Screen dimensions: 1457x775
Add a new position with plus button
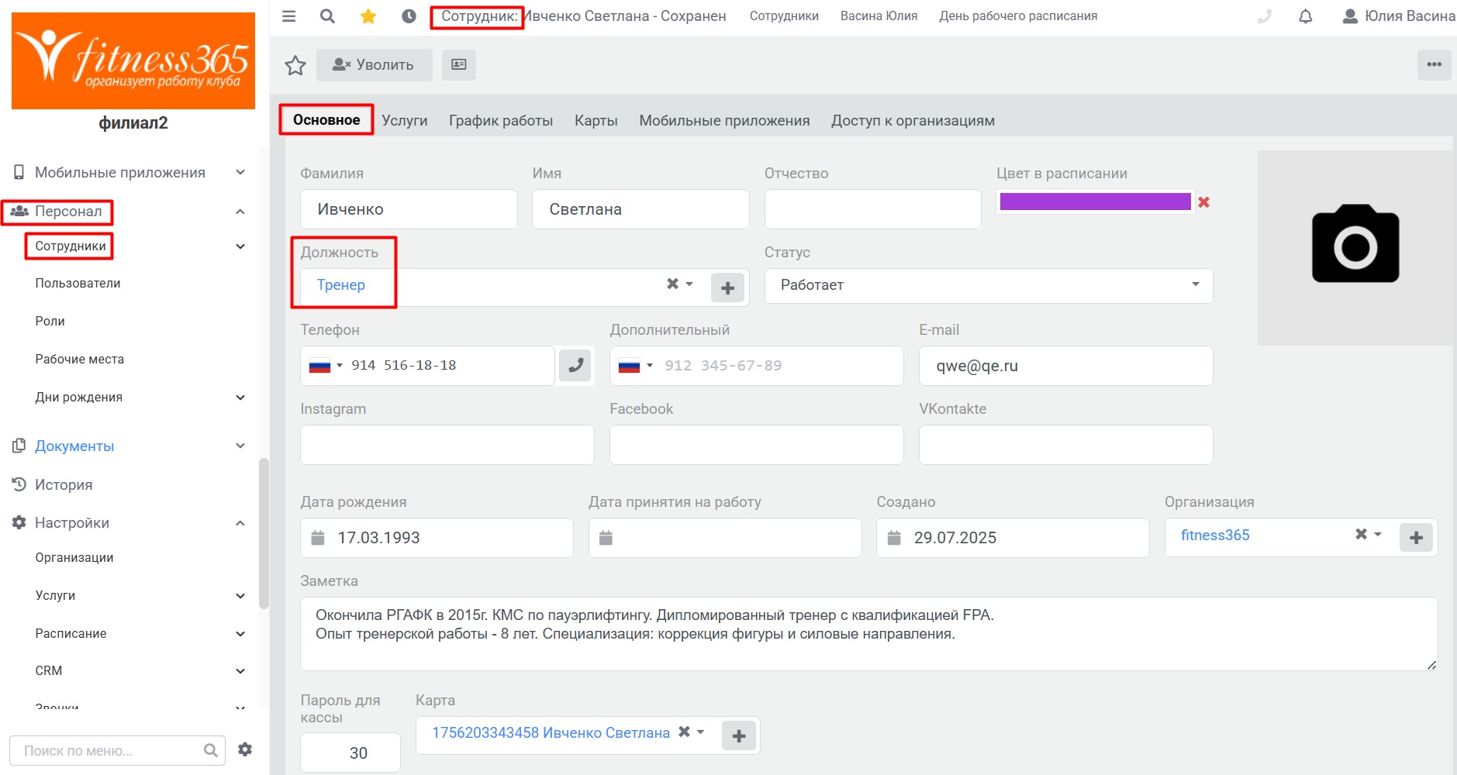click(x=727, y=288)
